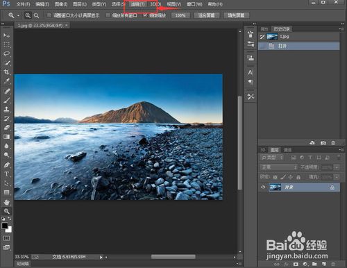347x268 pixels.
Task: Select the Clone Stamp tool
Action: (x=6, y=109)
